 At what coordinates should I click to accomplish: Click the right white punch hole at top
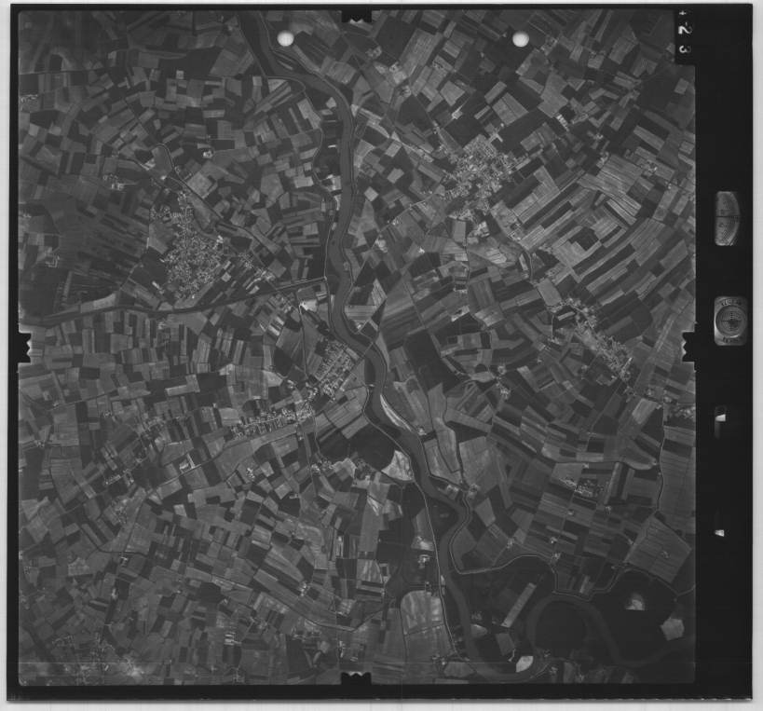click(x=521, y=38)
